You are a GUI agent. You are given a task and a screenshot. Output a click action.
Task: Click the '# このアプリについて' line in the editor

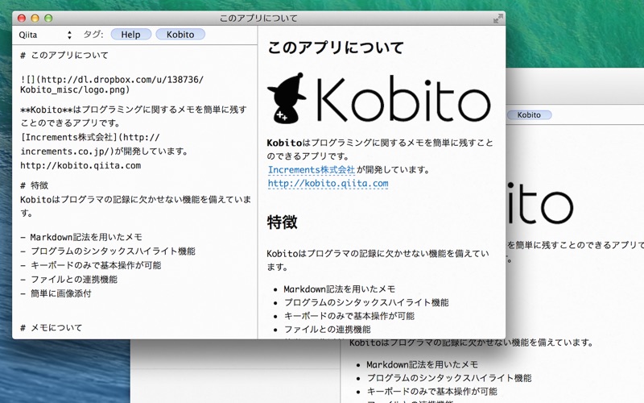click(64, 55)
